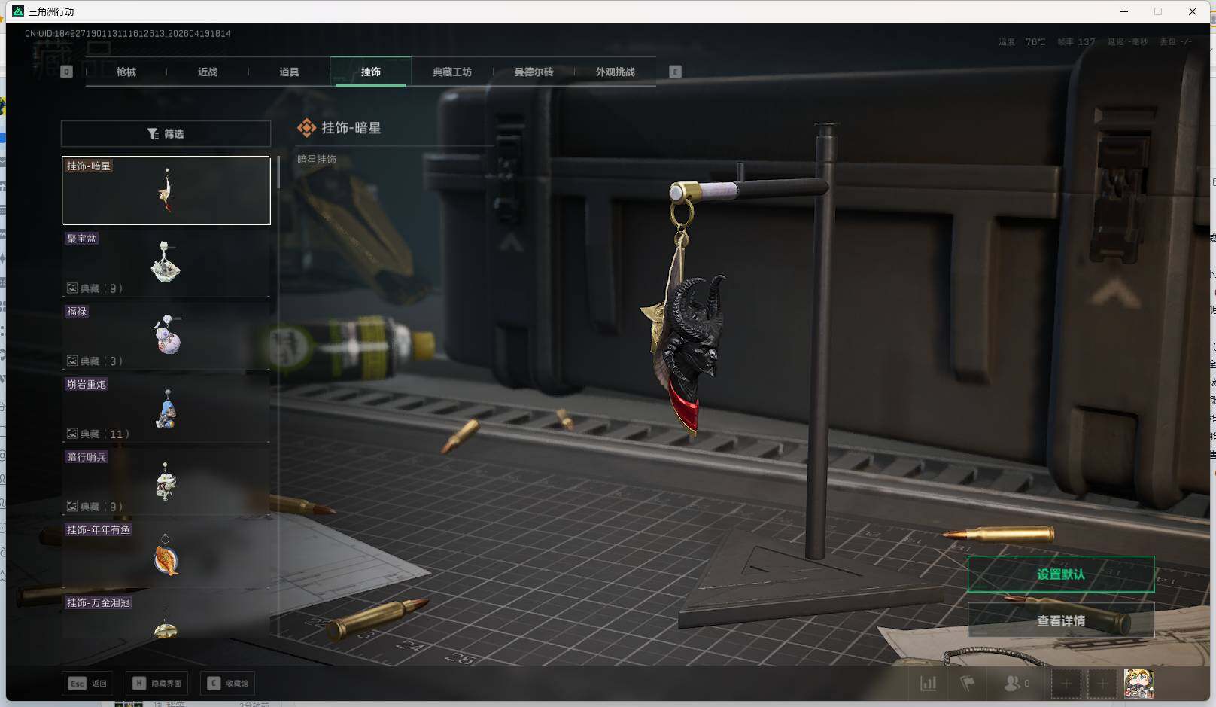Image resolution: width=1216 pixels, height=707 pixels.
Task: Select the 福禄 charm in the list
Action: pyautogui.click(x=166, y=335)
